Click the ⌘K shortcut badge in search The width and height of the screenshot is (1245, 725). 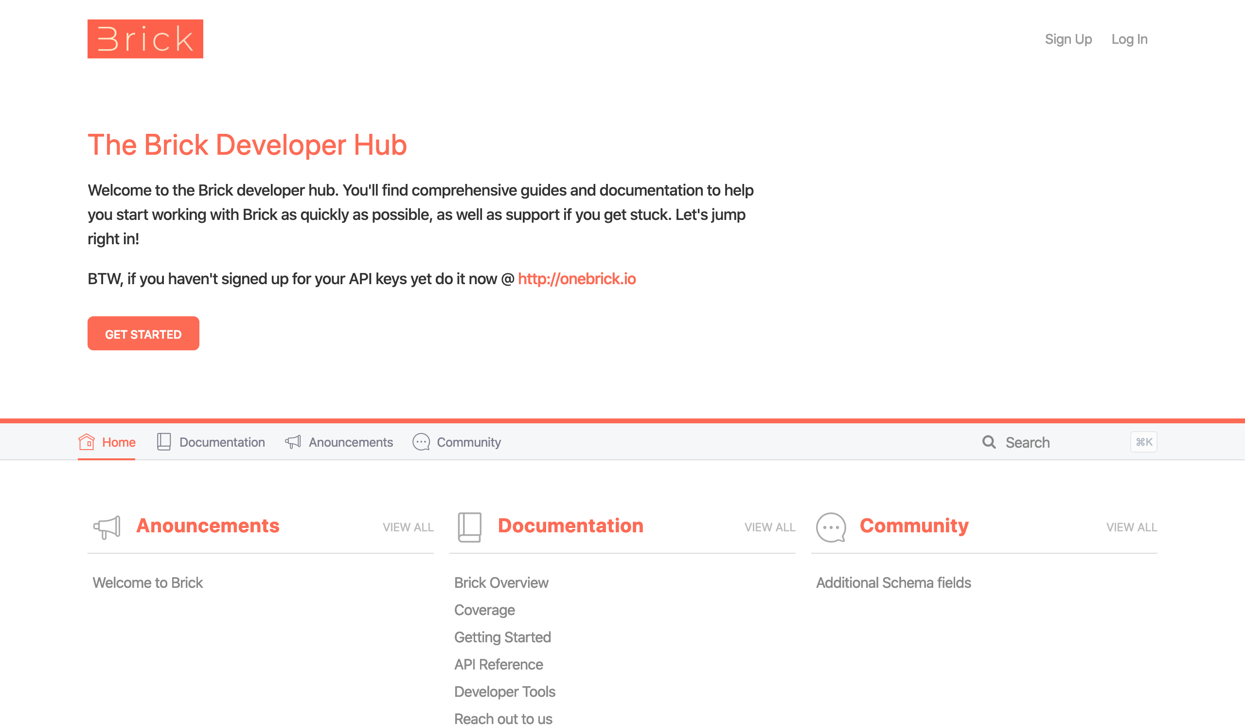click(x=1144, y=442)
